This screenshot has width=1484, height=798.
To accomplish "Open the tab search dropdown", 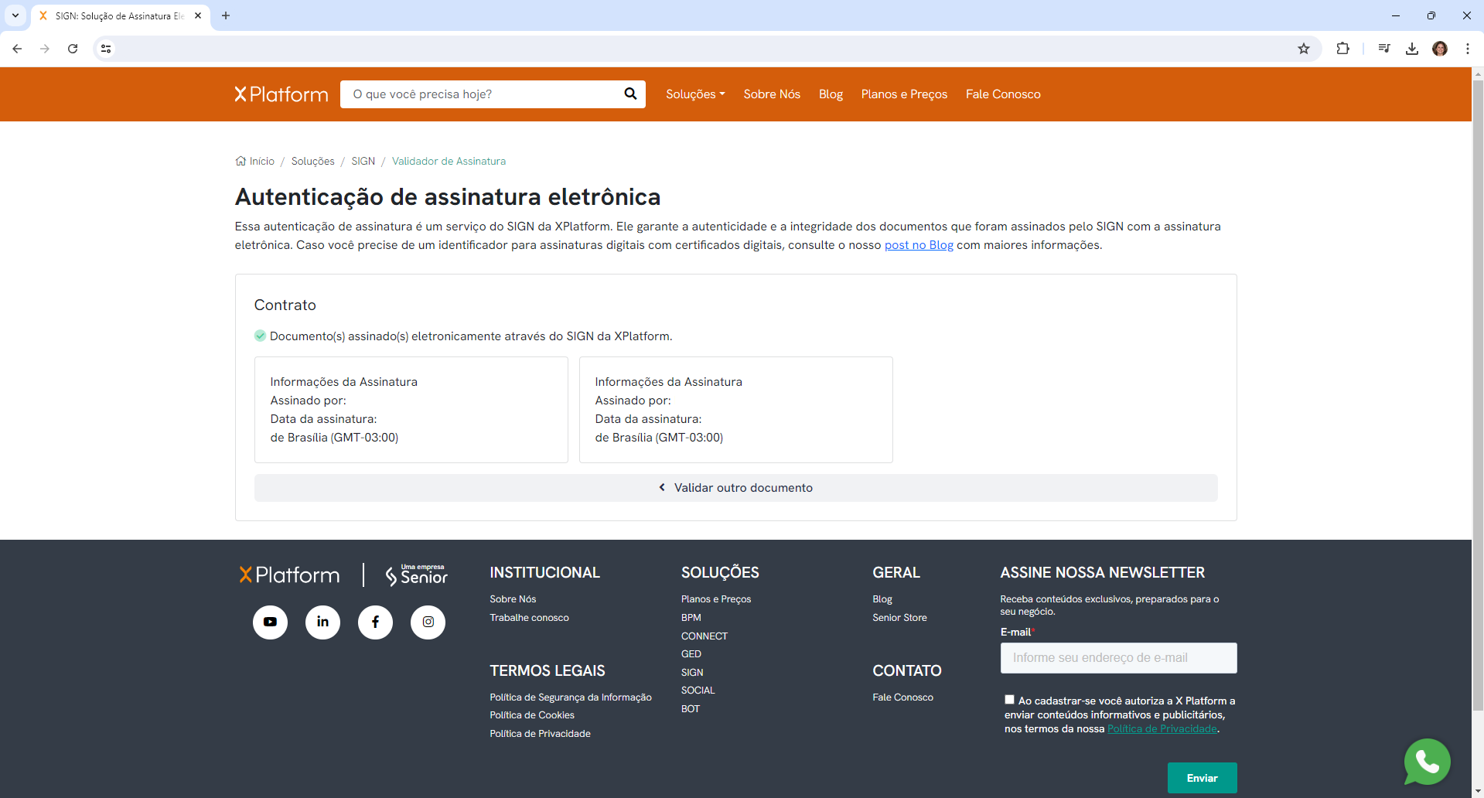I will coord(15,15).
